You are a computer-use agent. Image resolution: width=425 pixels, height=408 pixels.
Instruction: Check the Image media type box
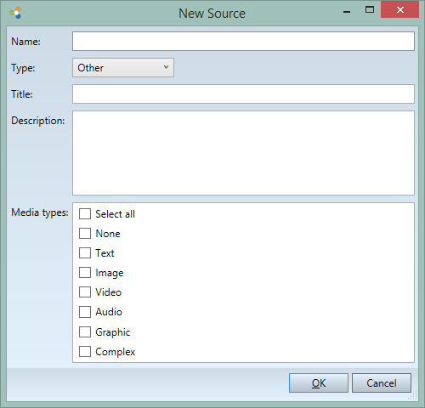[85, 273]
